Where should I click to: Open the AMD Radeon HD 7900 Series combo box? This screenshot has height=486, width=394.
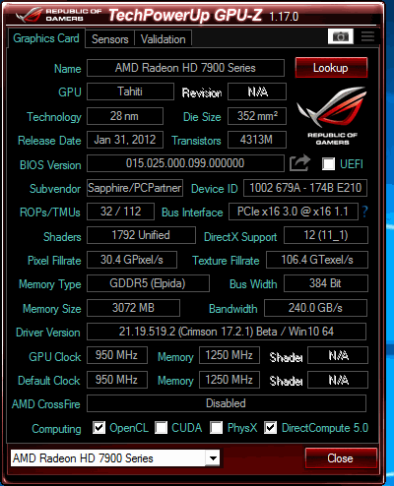point(115,458)
